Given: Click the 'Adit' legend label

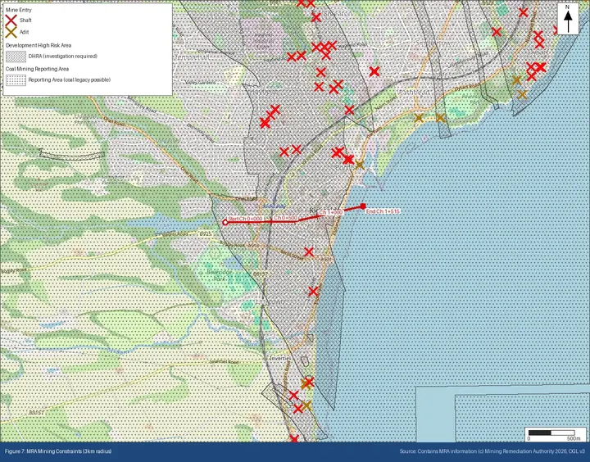Looking at the screenshot, I should pyautogui.click(x=24, y=32).
